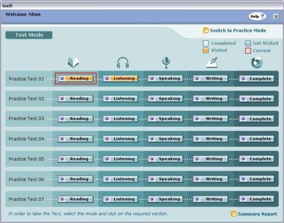Screen dimensions: 284x223
Task: Start Writing section of Practice Test 04
Action: coord(210,139)
